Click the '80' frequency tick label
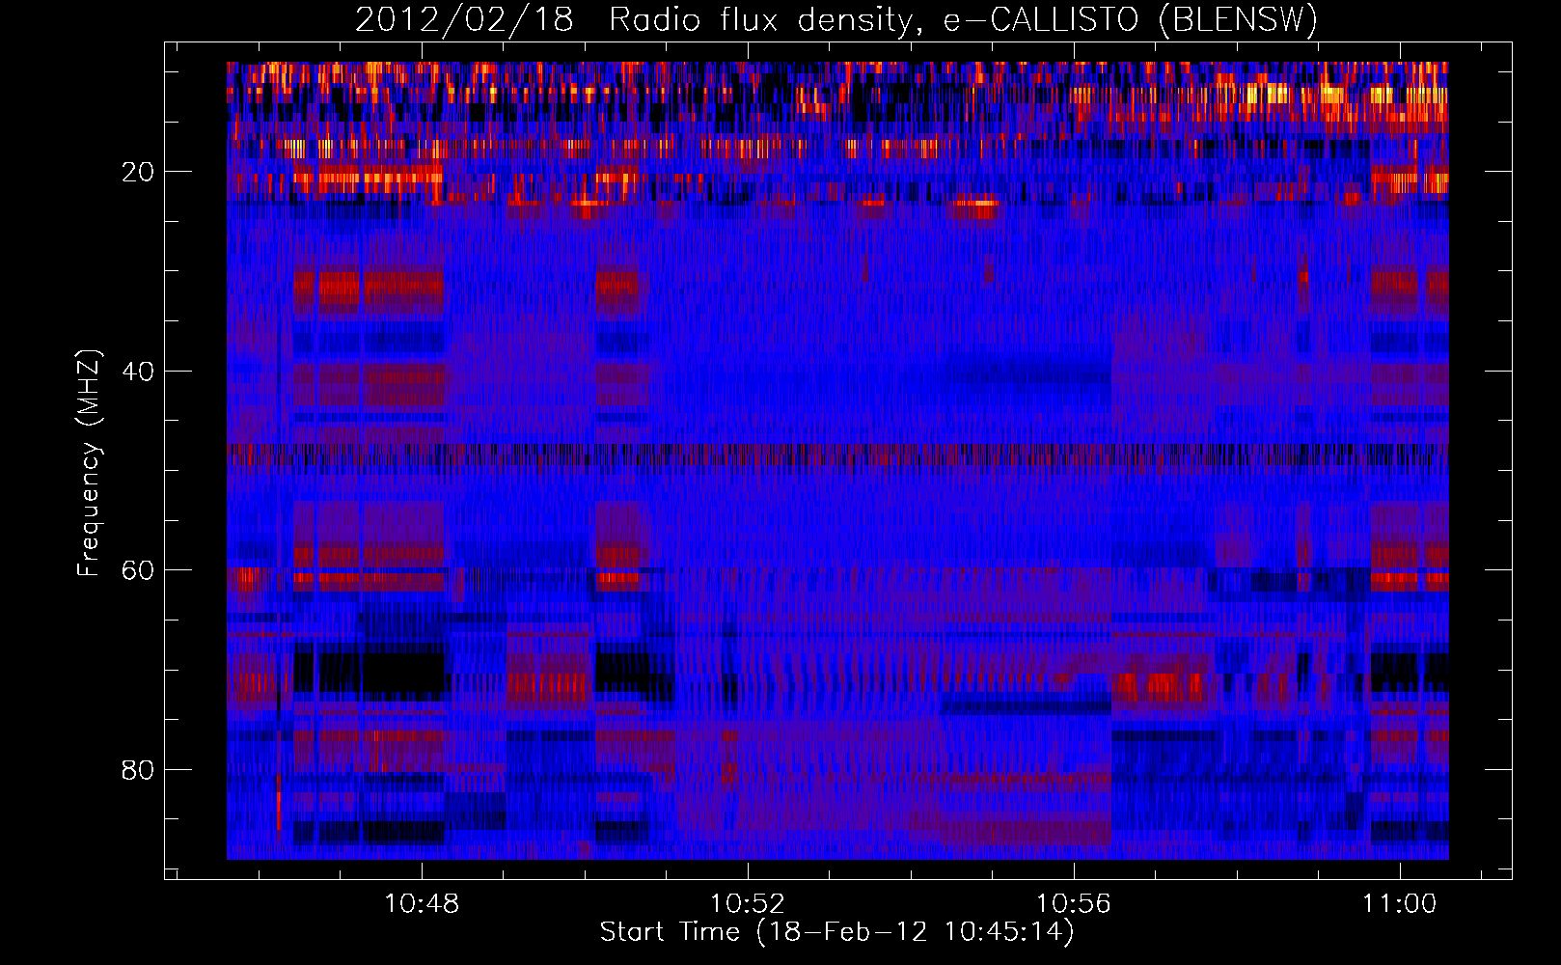This screenshot has width=1561, height=965. 139,770
